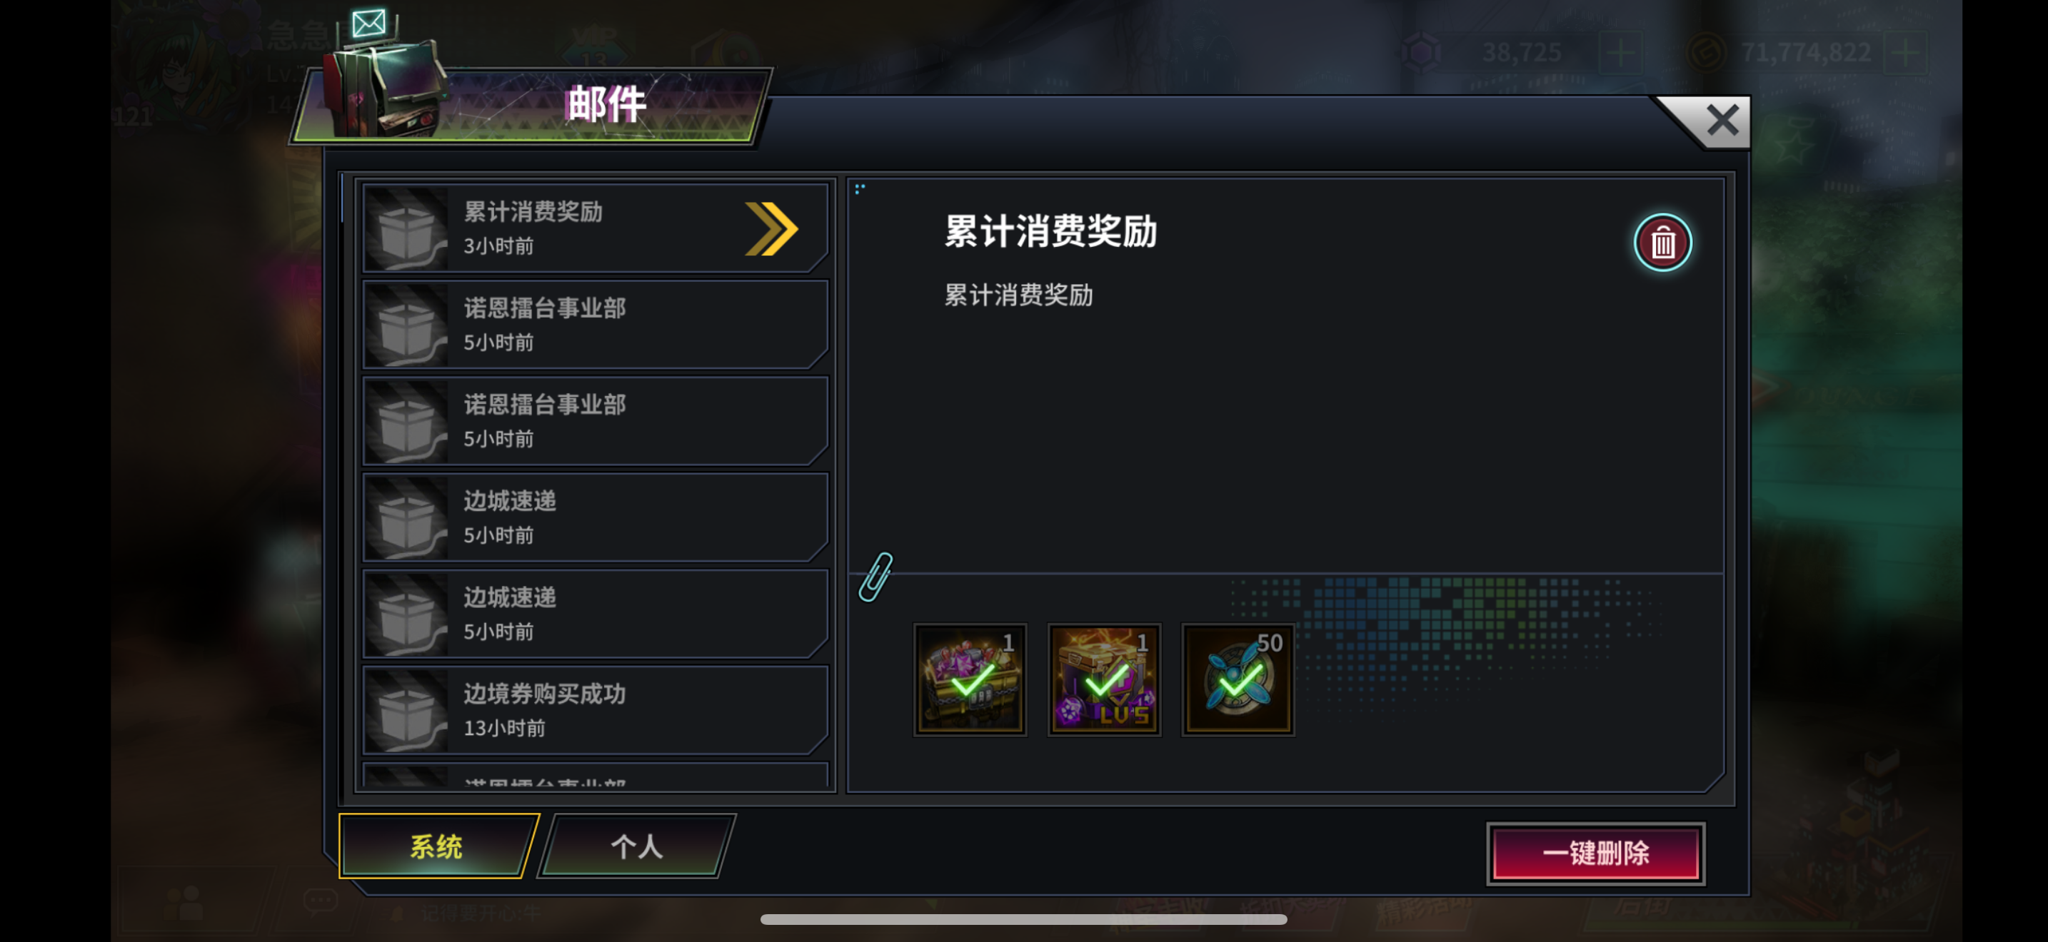Click package icon of 边境券购买成功 mail
The image size is (2048, 942).
pos(406,710)
